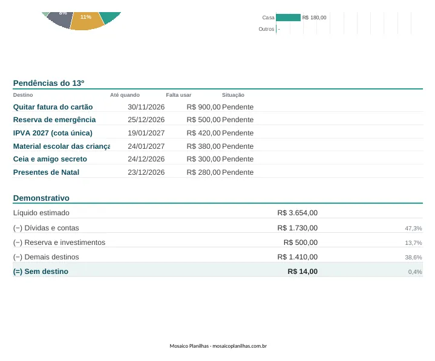Click Pendente status for Reserva de emergência
This screenshot has height=361, width=435.
coord(238,120)
